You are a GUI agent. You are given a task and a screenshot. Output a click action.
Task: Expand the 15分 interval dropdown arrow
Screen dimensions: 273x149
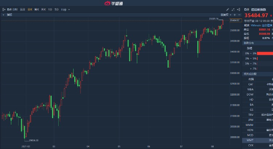point(68,9)
